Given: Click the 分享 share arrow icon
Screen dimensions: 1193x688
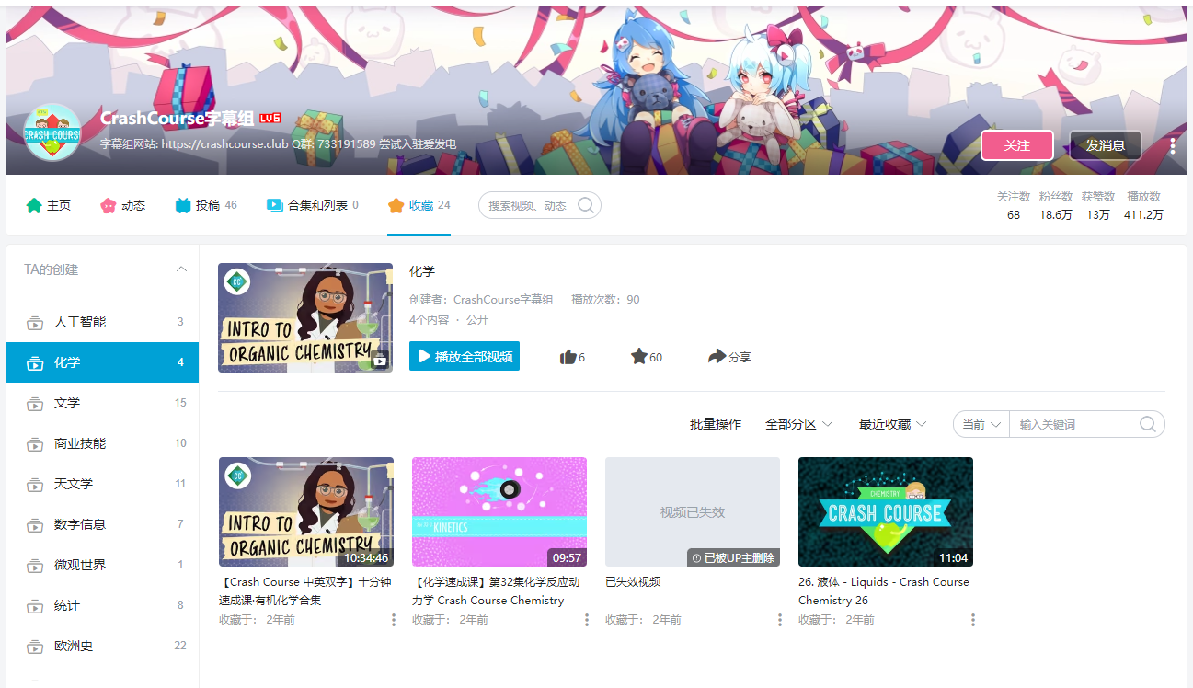Looking at the screenshot, I should click(717, 356).
